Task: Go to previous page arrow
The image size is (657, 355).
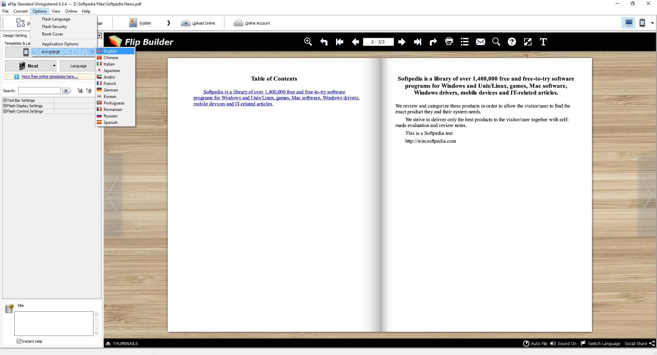Action: 356,42
